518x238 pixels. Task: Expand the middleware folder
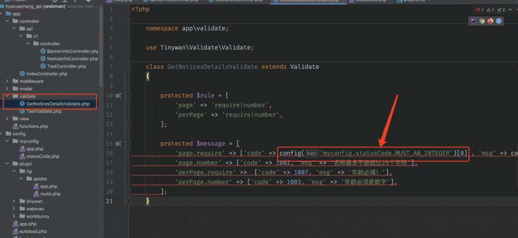(x=7, y=81)
